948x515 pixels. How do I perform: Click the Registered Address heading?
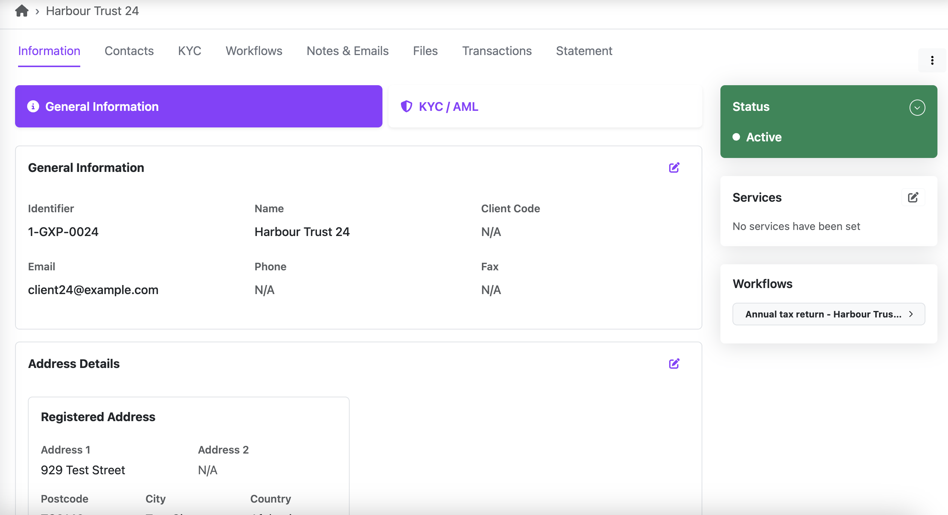[x=98, y=417]
